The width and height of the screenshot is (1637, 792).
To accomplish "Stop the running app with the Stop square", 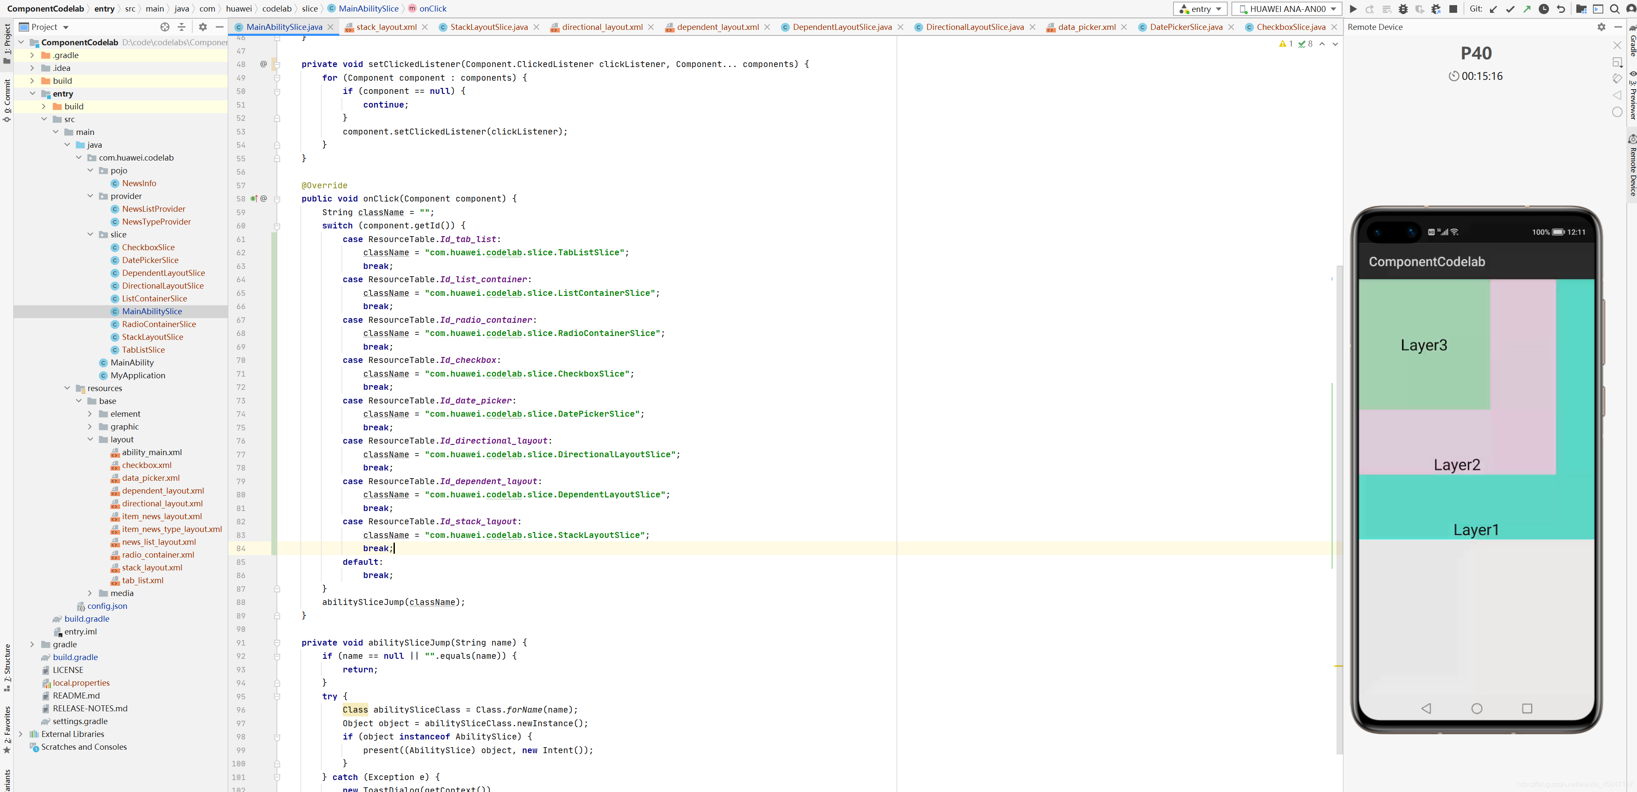I will tap(1453, 9).
